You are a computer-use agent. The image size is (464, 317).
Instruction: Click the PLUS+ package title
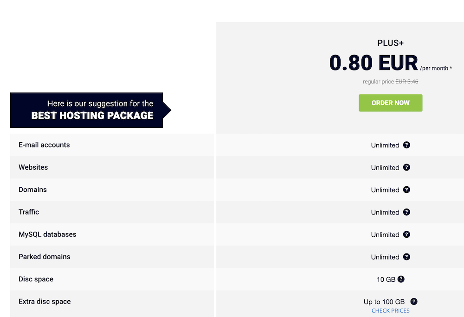click(x=390, y=43)
